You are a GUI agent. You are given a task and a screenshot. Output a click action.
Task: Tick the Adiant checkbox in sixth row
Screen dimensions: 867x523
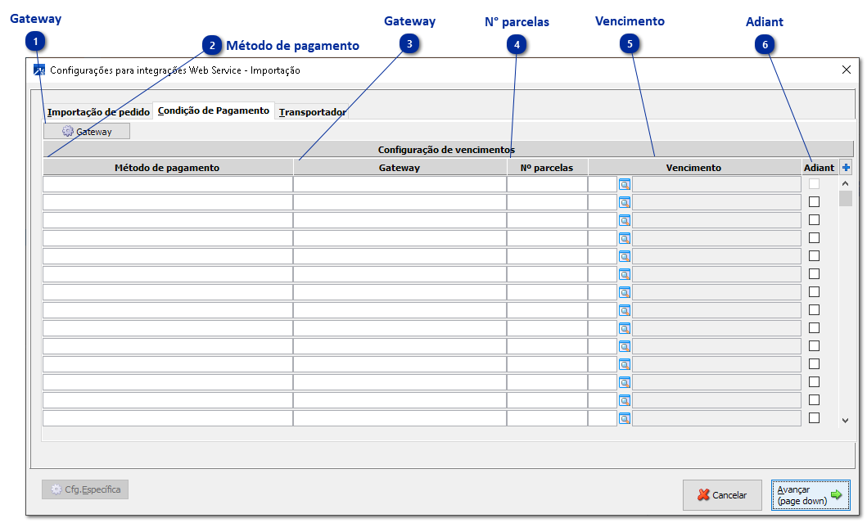coord(814,273)
